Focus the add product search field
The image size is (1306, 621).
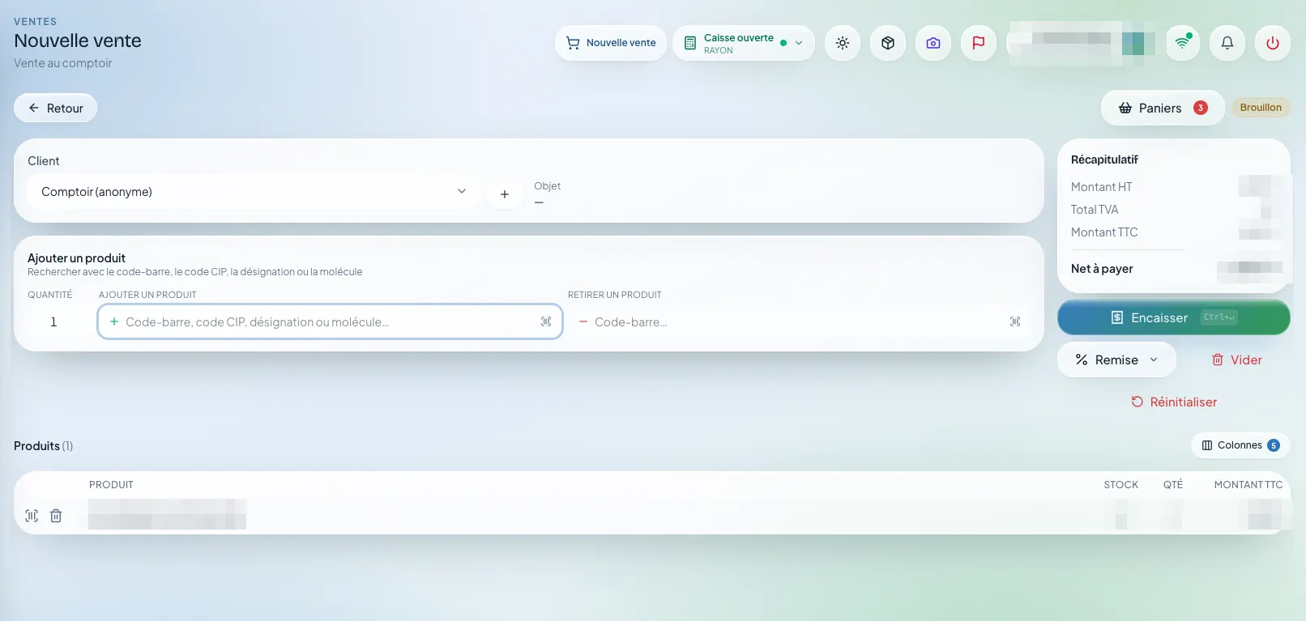click(330, 321)
